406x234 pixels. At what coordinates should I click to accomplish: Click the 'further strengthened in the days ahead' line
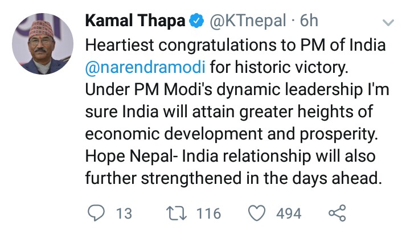[232, 178]
